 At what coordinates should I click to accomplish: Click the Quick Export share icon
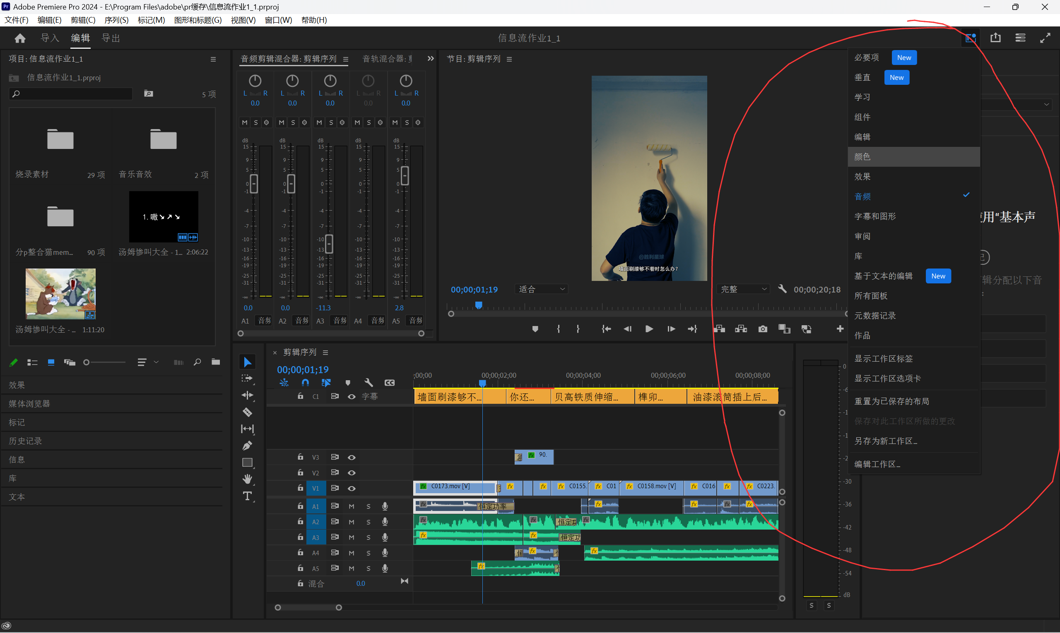click(995, 38)
